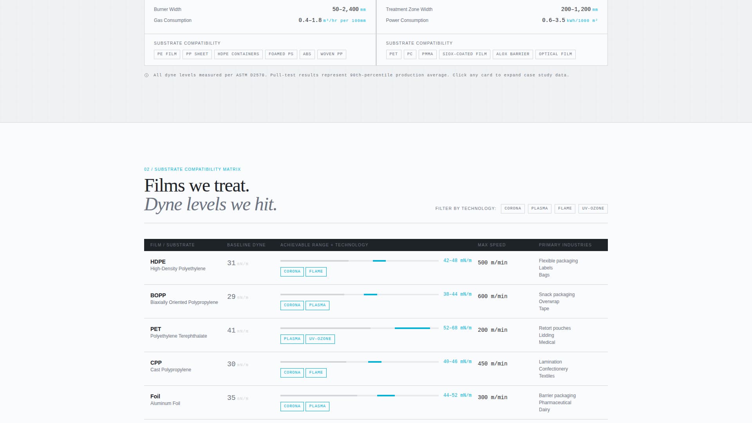
Task: Select the FOAMED PS substrate tag
Action: (281, 54)
